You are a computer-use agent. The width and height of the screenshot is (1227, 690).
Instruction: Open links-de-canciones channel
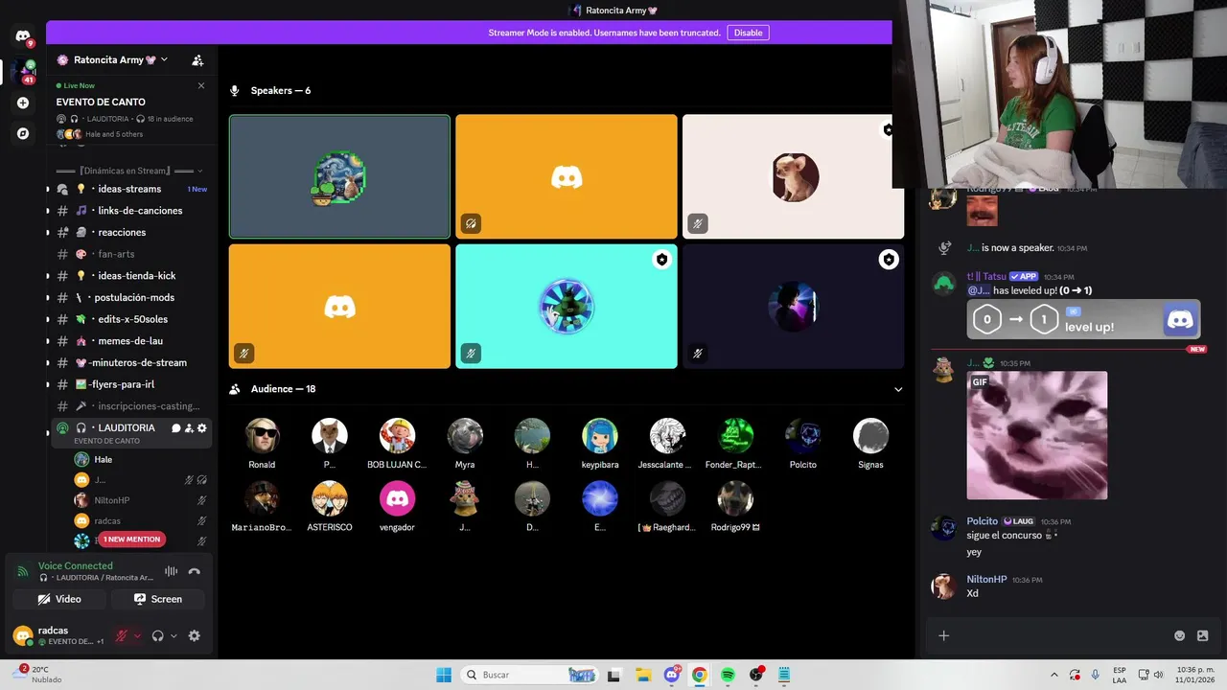click(x=129, y=211)
